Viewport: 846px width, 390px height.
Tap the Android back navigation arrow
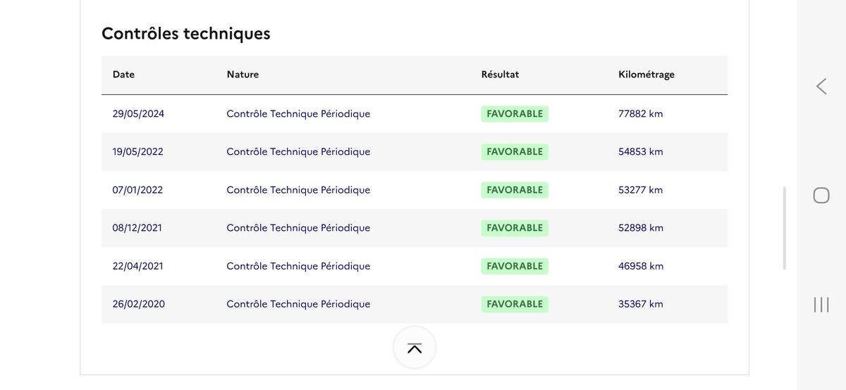(821, 87)
